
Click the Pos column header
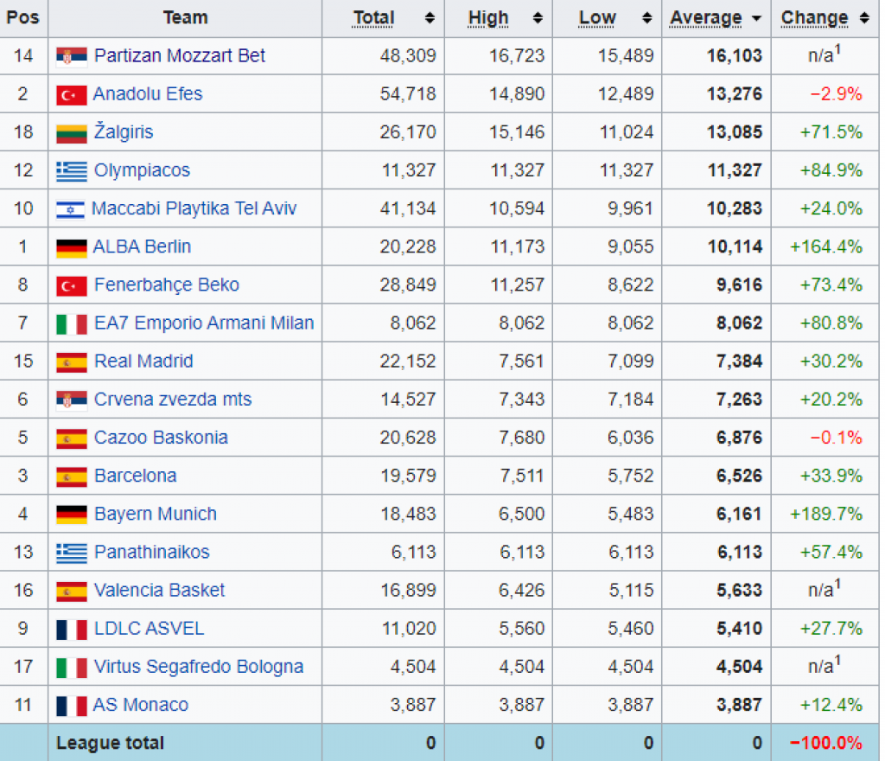pos(23,18)
